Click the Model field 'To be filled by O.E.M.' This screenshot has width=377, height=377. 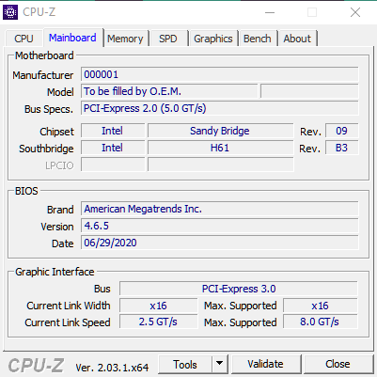click(x=169, y=91)
